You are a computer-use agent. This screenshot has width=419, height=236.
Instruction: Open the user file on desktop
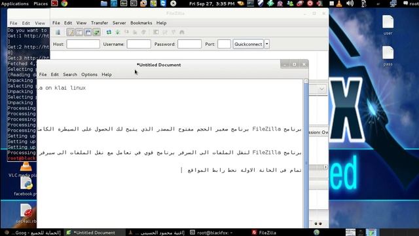point(388,26)
